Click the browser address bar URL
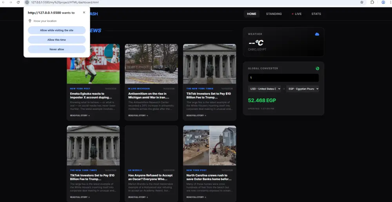Screen dimensions: 392x202 (x=65, y=2)
